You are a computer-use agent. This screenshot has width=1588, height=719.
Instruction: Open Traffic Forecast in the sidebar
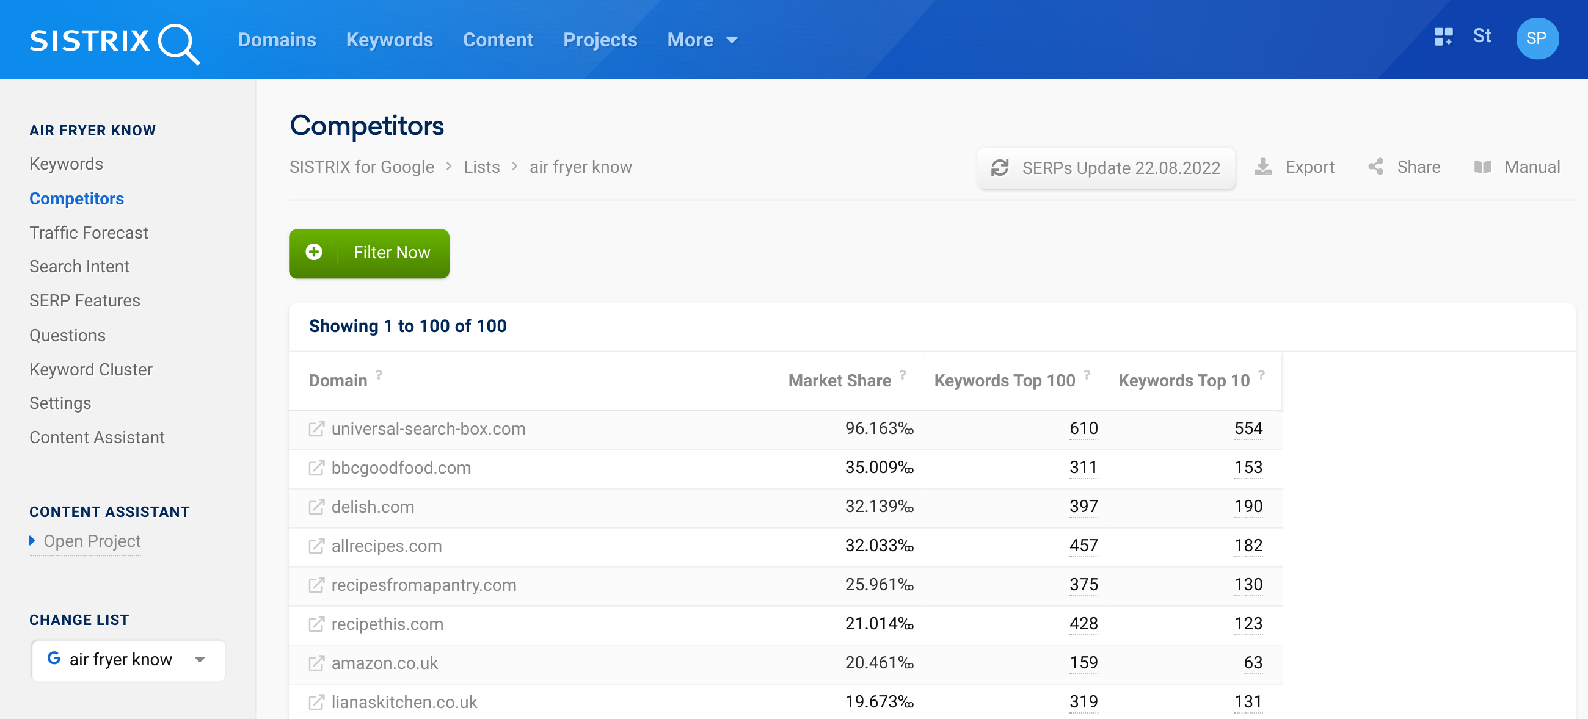[x=89, y=233]
